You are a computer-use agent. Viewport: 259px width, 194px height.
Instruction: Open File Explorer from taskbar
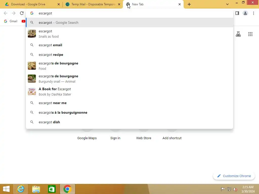click(36, 189)
